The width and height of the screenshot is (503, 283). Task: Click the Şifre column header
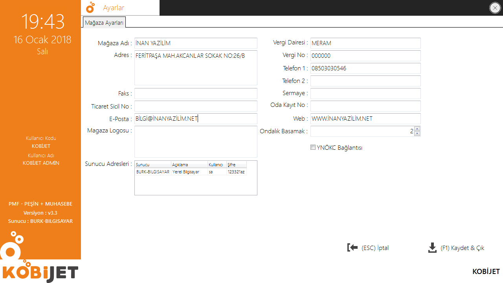(x=237, y=165)
